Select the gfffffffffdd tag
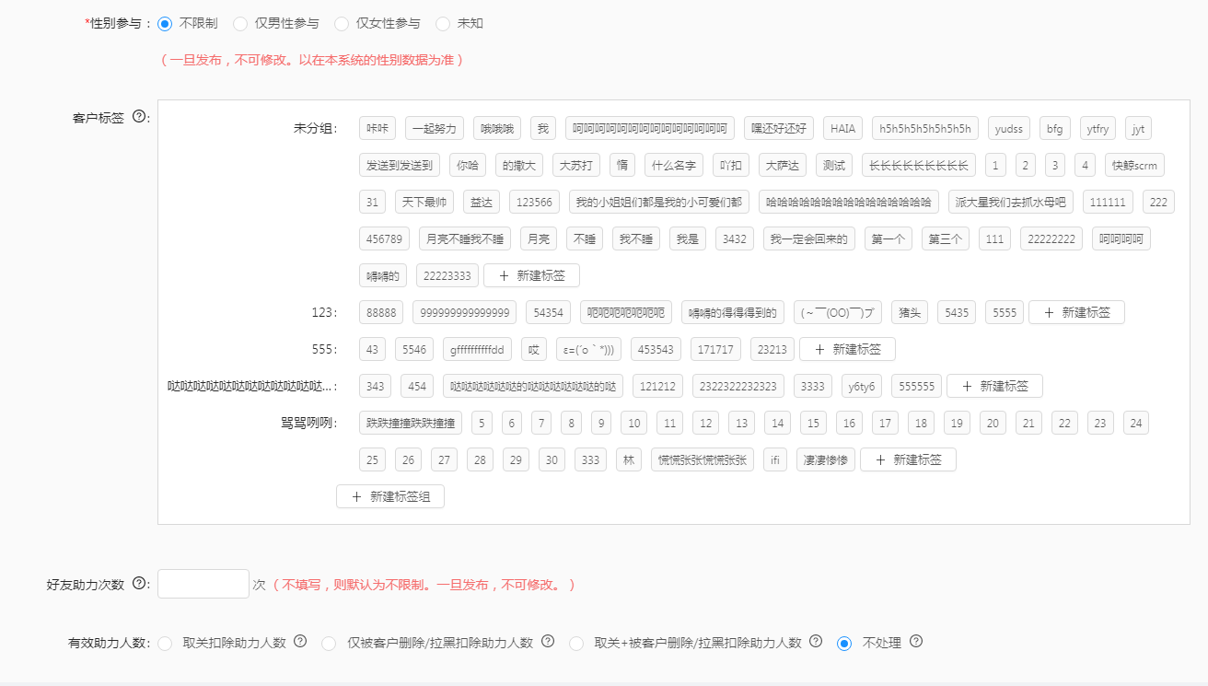1208x686 pixels. pyautogui.click(x=476, y=349)
